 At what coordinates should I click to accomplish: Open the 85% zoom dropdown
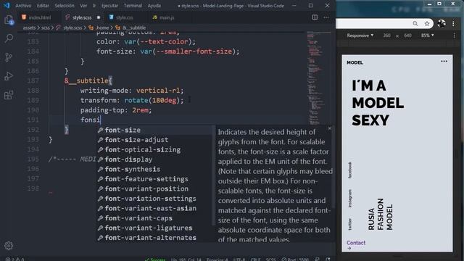(x=427, y=36)
